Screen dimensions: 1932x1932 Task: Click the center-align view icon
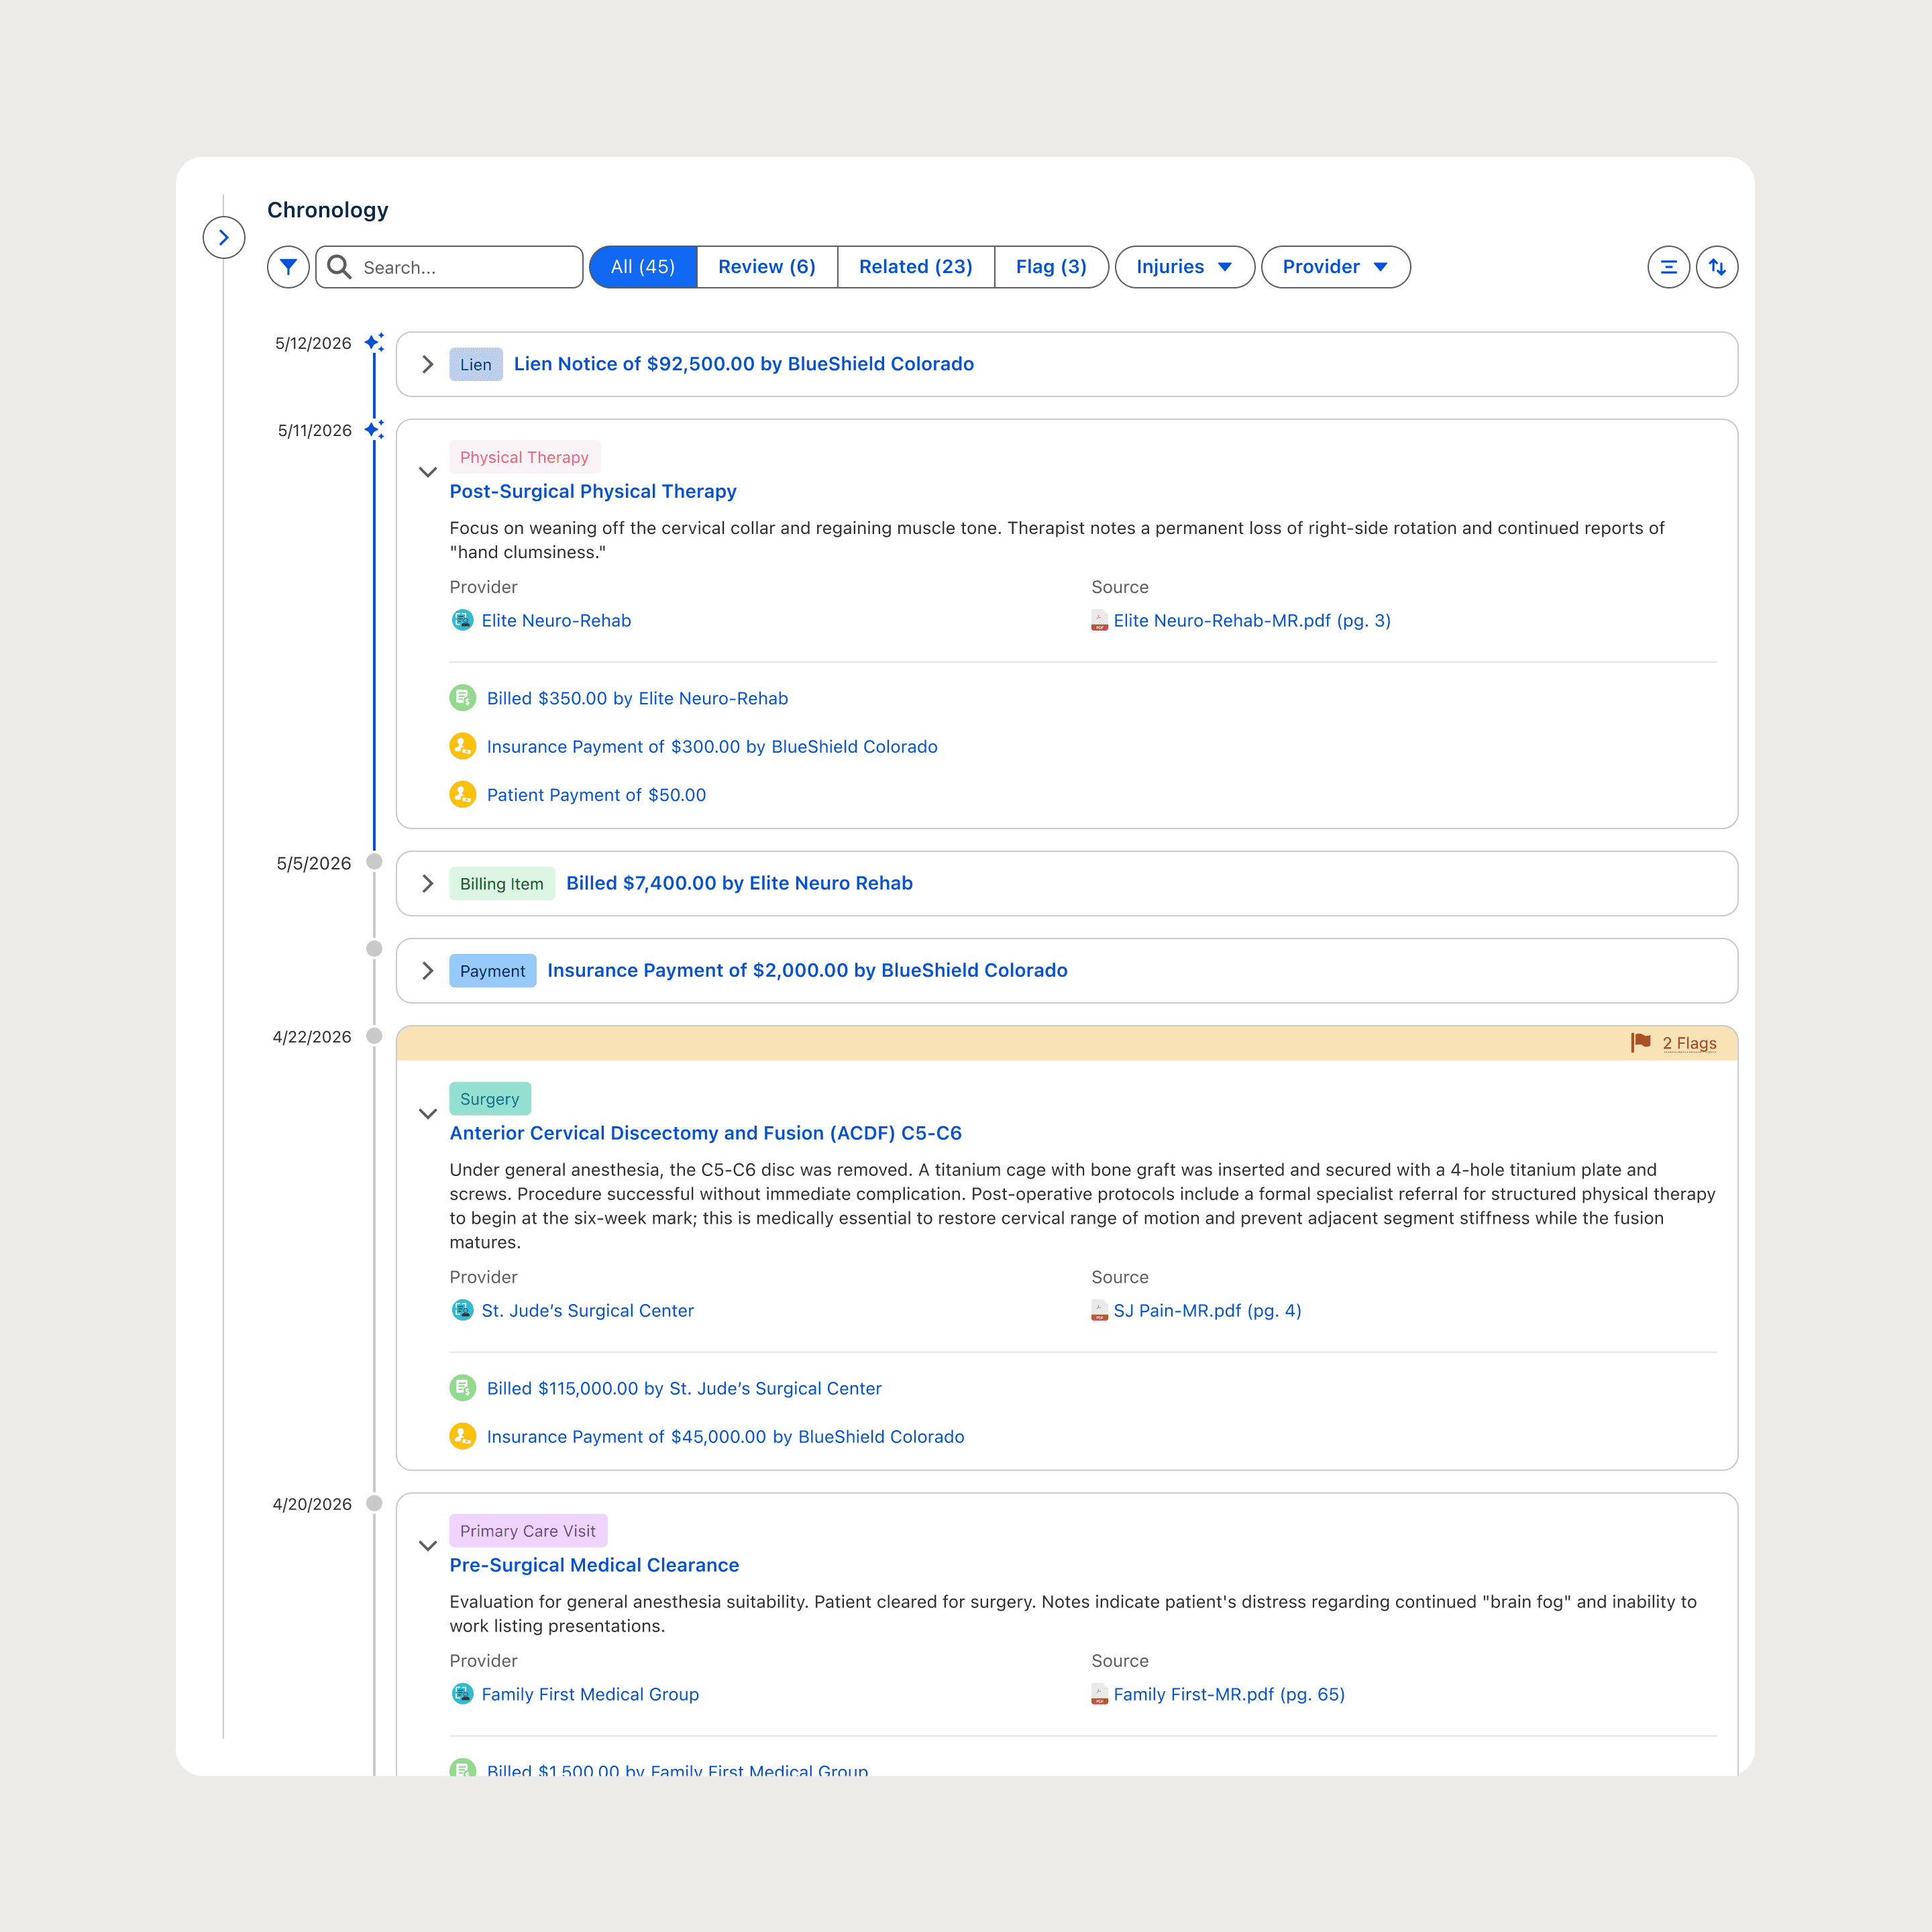(1668, 267)
